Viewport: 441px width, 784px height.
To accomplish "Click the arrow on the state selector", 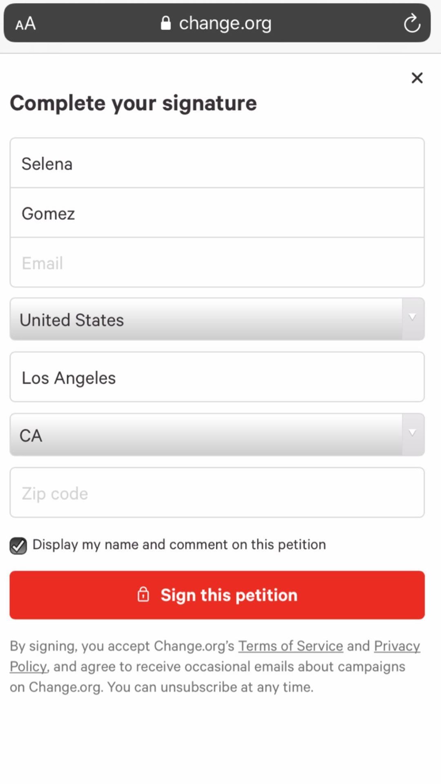I will pos(412,433).
